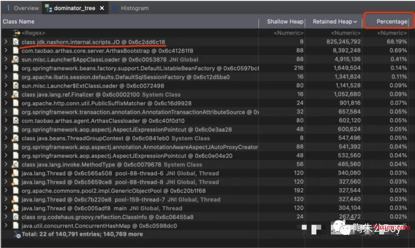Click class icon of ThreadGroupContext row
This screenshot has height=248, width=415.
(x=16, y=138)
